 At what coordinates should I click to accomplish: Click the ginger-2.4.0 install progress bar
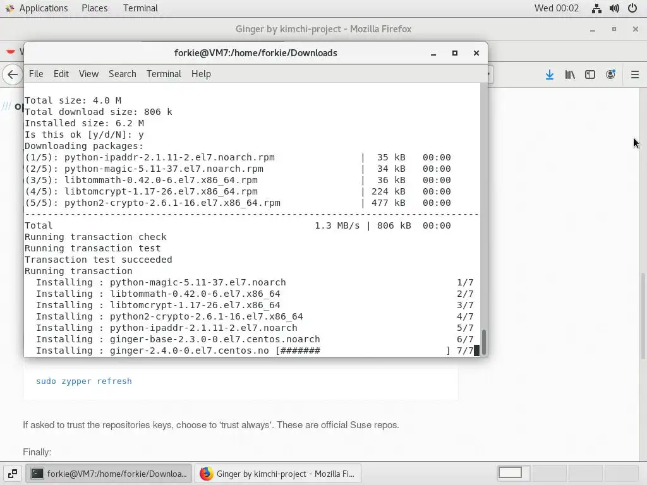pyautogui.click(x=363, y=350)
